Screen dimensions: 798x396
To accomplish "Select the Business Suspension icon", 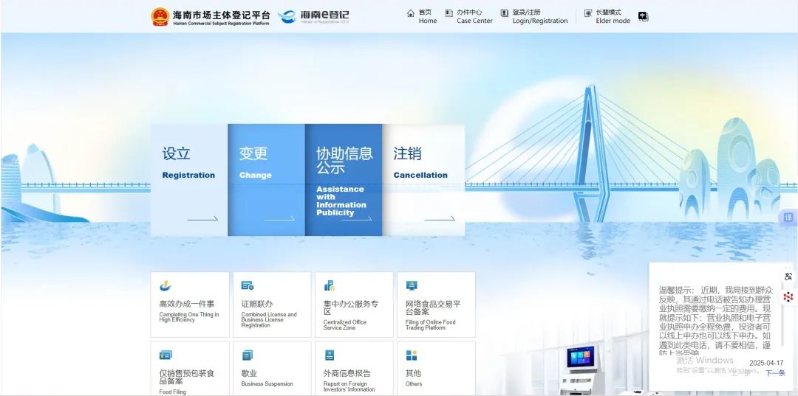I will [x=248, y=355].
